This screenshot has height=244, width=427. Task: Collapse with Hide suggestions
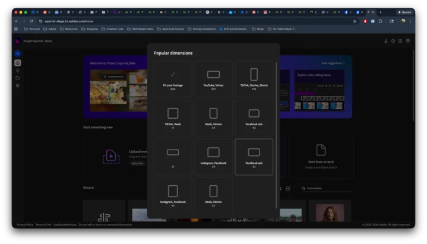pyautogui.click(x=333, y=63)
